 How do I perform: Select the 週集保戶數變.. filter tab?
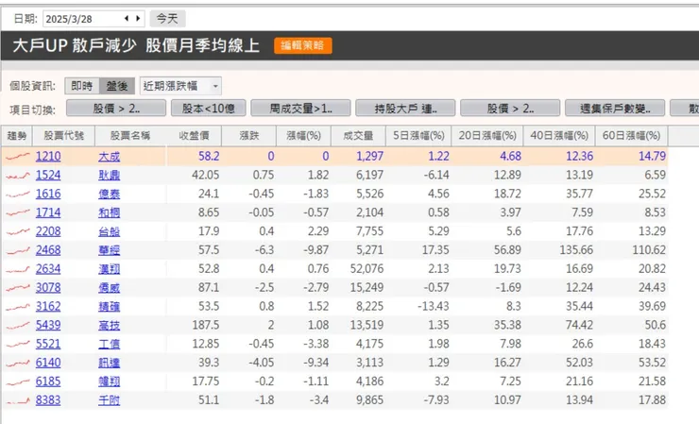(x=615, y=108)
